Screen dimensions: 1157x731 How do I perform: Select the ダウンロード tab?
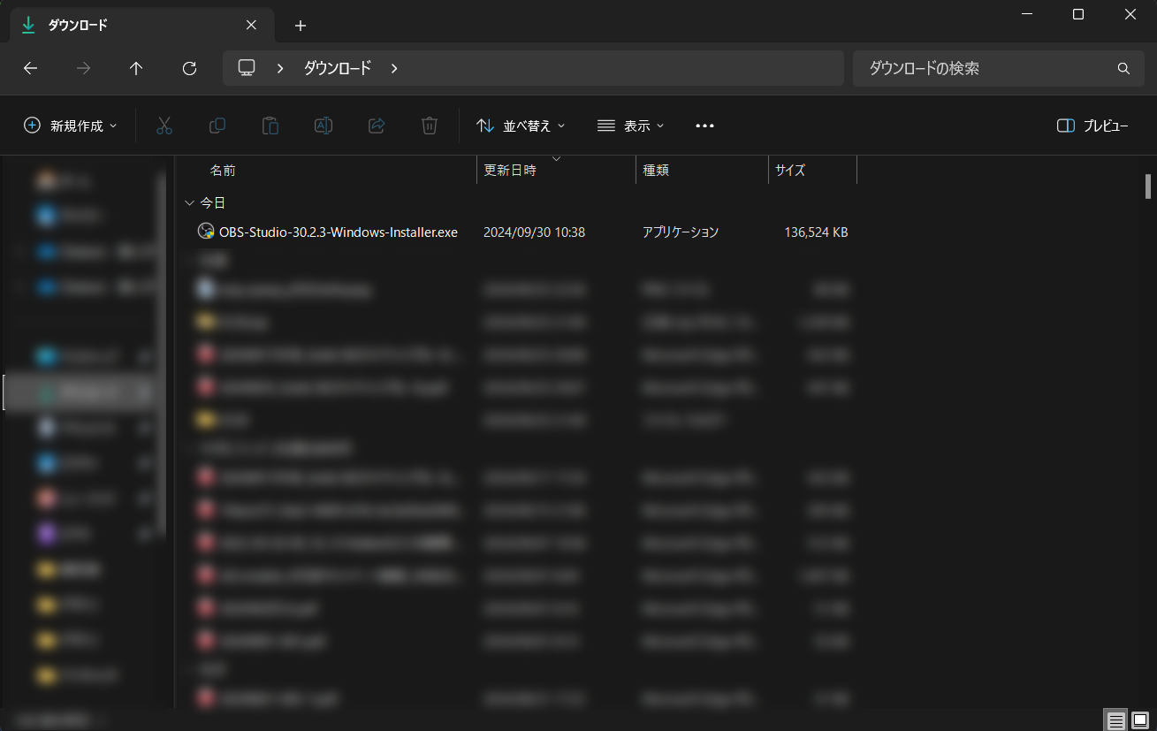(140, 26)
